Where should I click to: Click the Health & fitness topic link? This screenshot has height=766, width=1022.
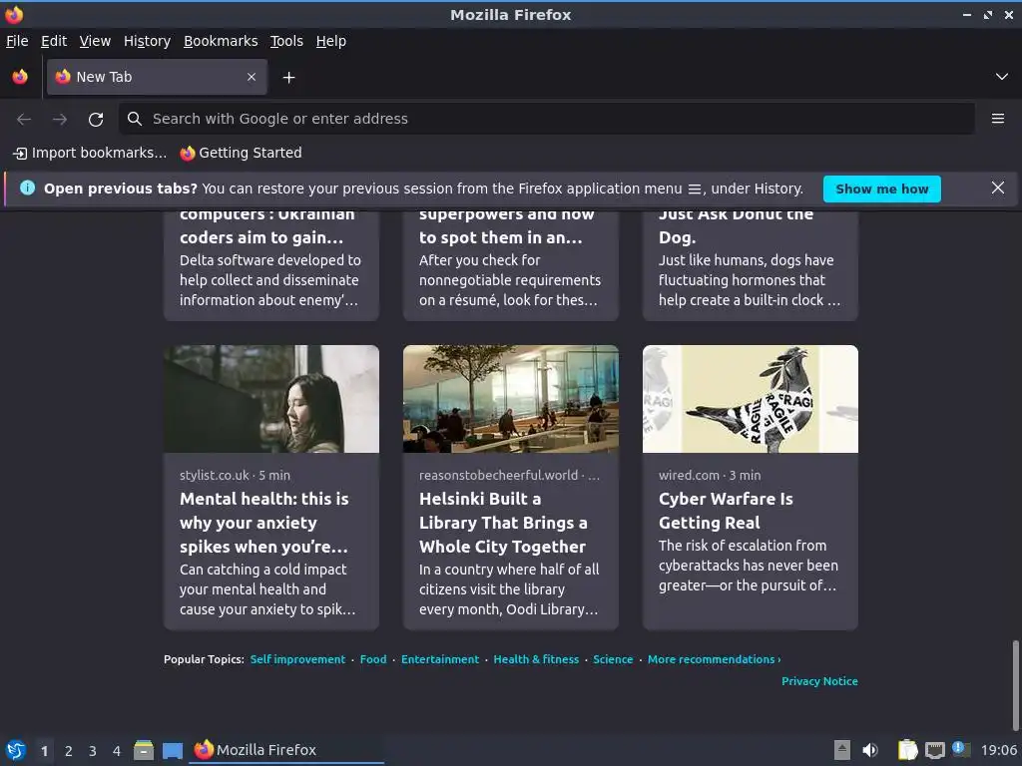click(536, 659)
